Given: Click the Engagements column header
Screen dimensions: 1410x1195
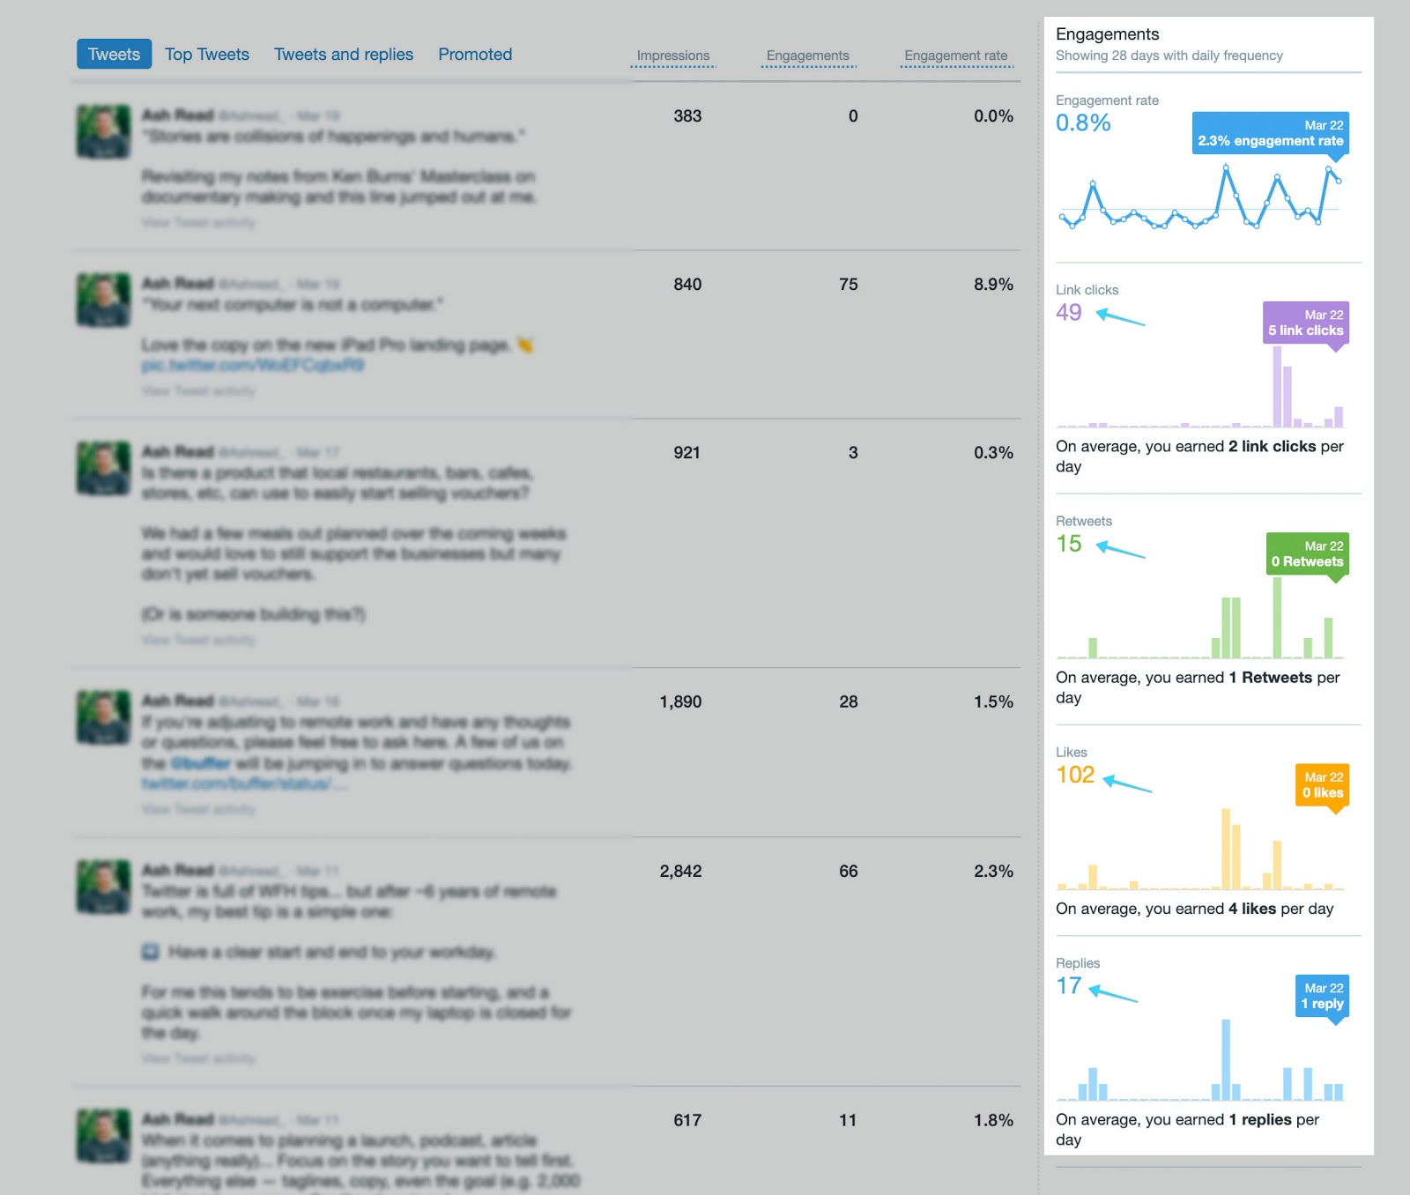Looking at the screenshot, I should pyautogui.click(x=808, y=56).
